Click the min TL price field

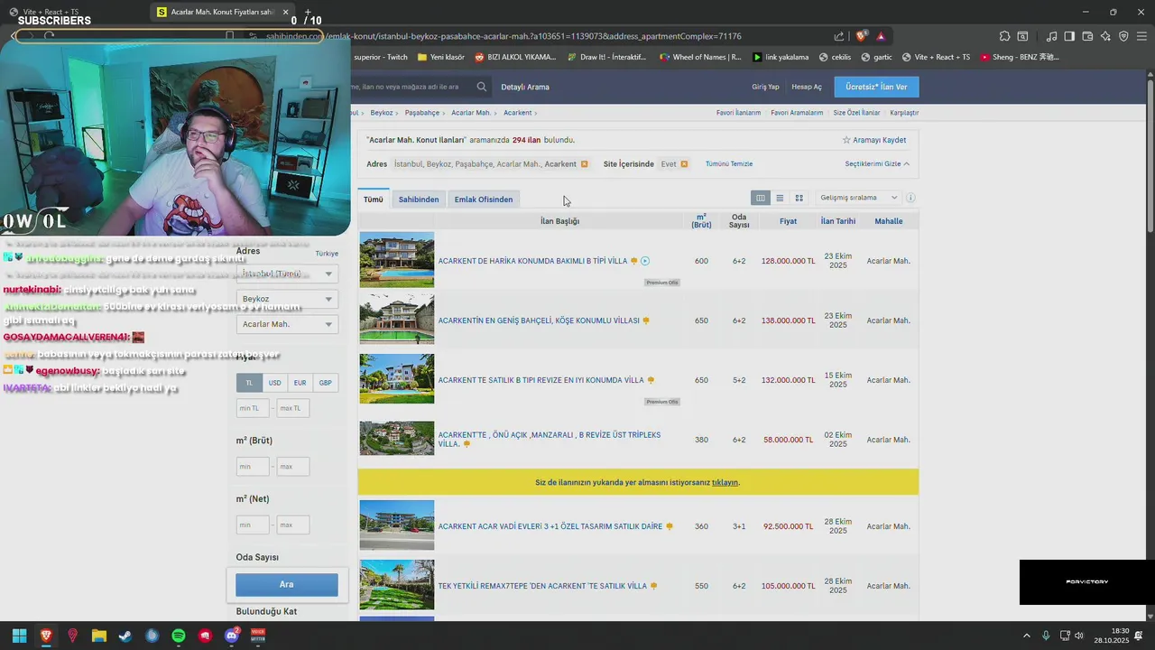click(254, 408)
